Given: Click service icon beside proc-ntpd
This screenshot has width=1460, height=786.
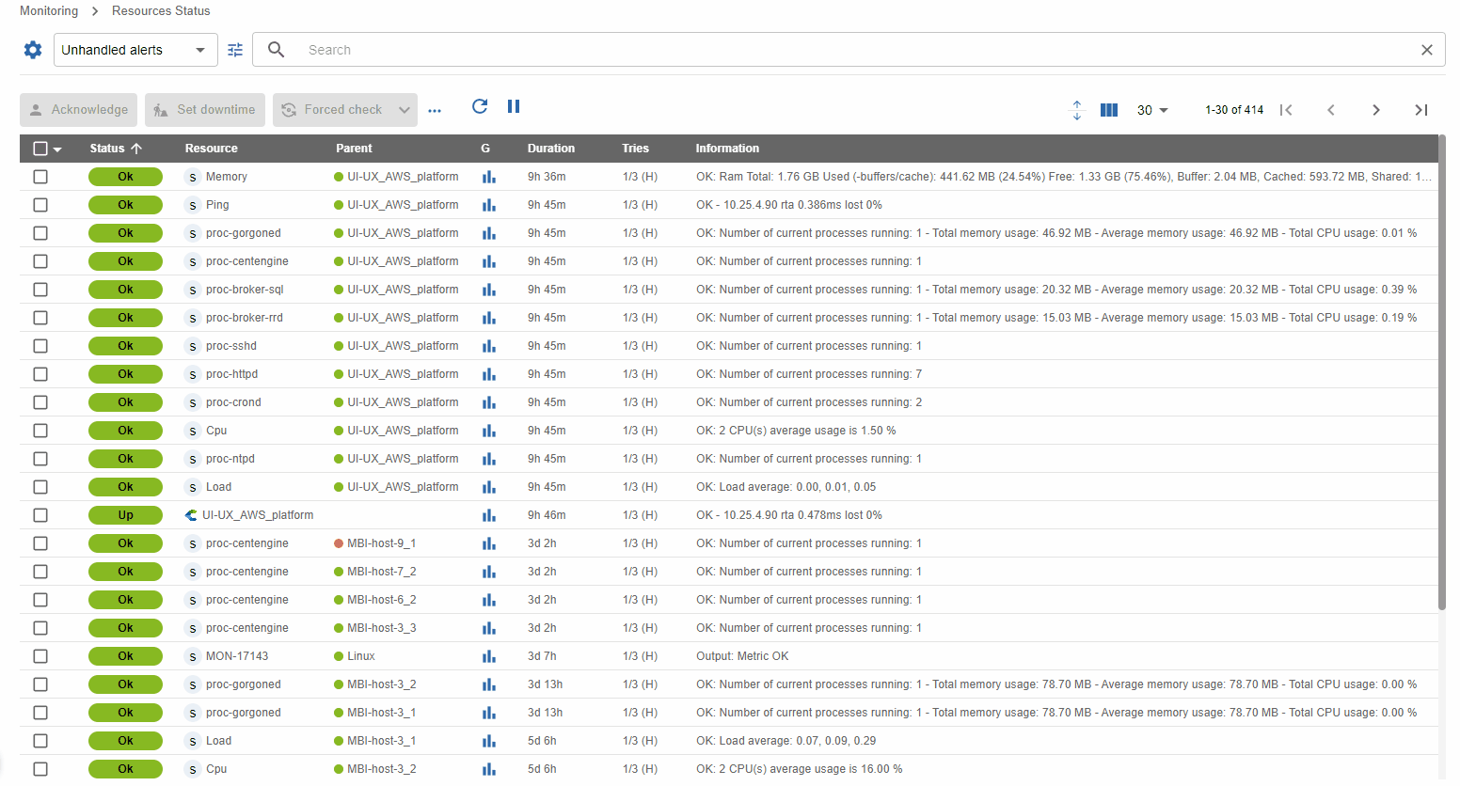Looking at the screenshot, I should coord(193,459).
